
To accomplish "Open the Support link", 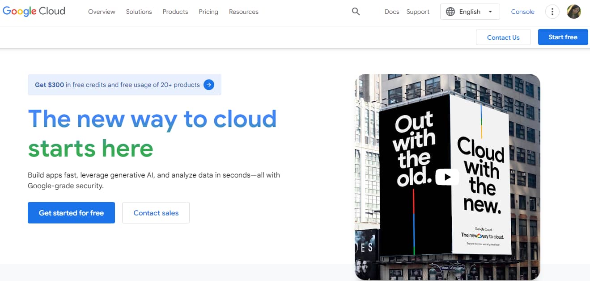I will (x=418, y=12).
